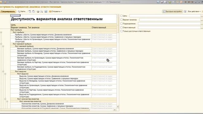Collapse the Рост валовой прибыли parent group
The height and width of the screenshot is (114, 203).
[1, 44]
